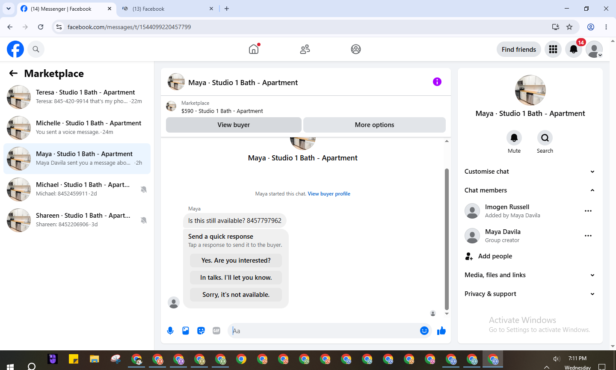
Task: Open the account profile avatar menu
Action: 594,49
